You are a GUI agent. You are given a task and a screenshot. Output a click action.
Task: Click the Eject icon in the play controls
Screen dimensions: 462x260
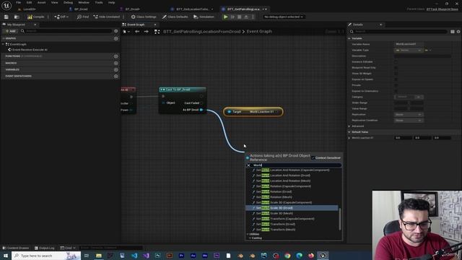[x=246, y=17]
